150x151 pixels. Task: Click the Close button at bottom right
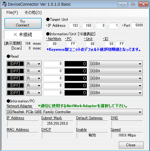point(131,145)
